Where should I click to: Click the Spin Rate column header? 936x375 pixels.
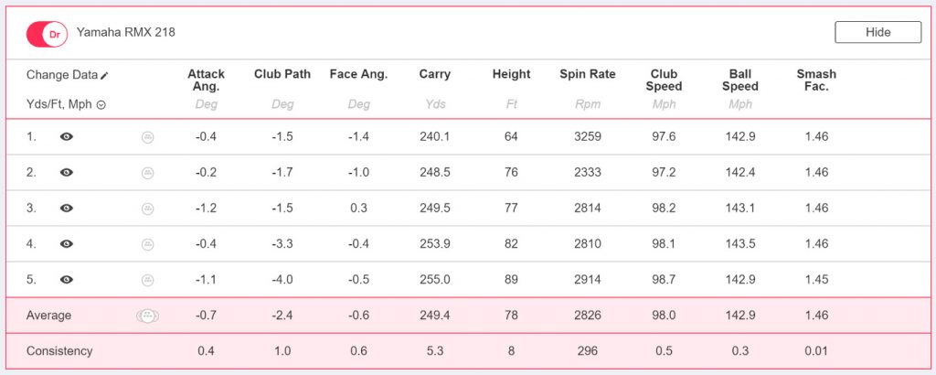point(588,75)
